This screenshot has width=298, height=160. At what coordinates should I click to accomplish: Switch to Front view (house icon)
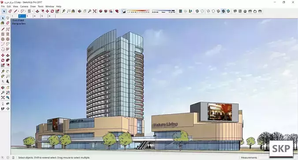(x=245, y=11)
